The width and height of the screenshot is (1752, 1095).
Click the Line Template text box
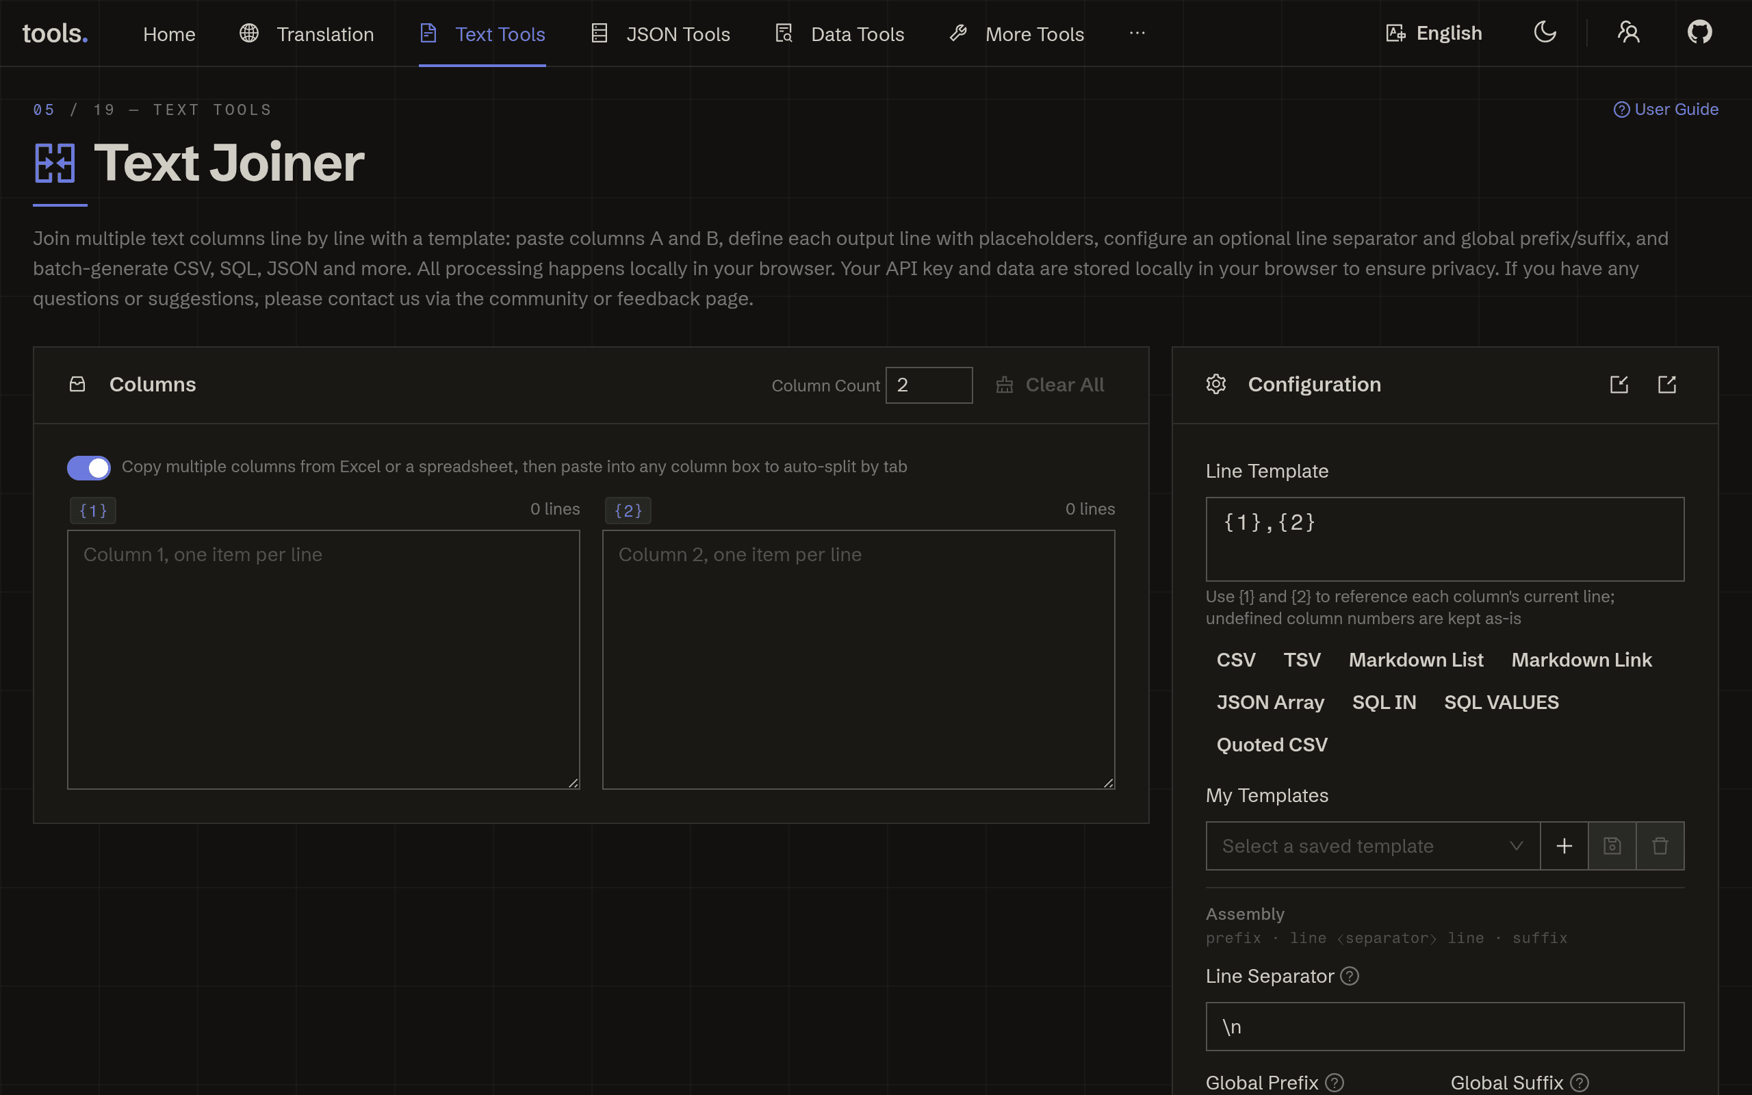(1444, 539)
